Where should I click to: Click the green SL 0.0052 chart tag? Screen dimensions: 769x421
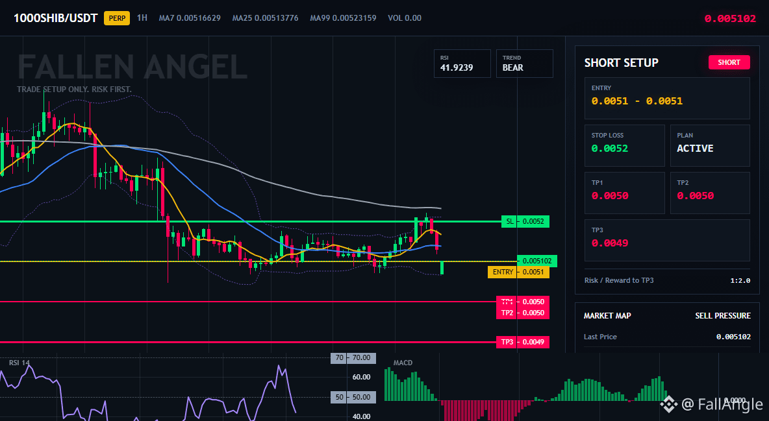[x=525, y=221]
